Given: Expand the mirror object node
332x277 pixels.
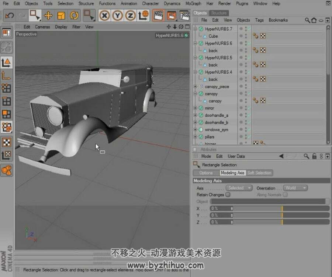Looking at the screenshot, I should point(195,108).
